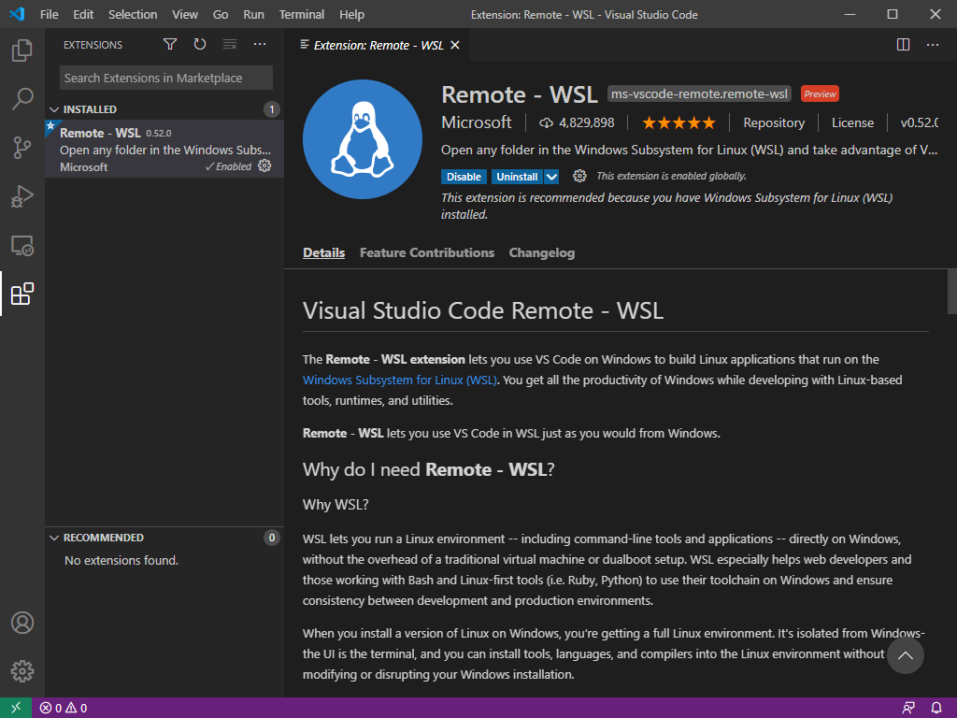Open the File menu

[49, 14]
